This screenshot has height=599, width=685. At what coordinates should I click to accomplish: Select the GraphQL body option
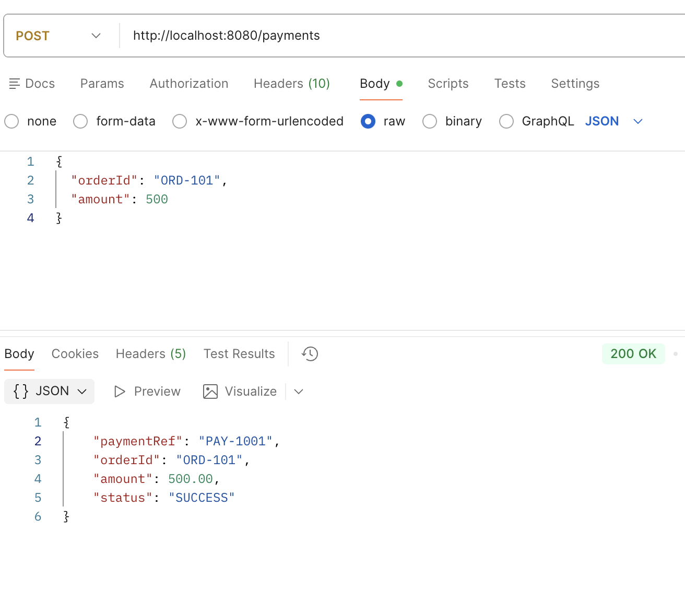pyautogui.click(x=506, y=121)
